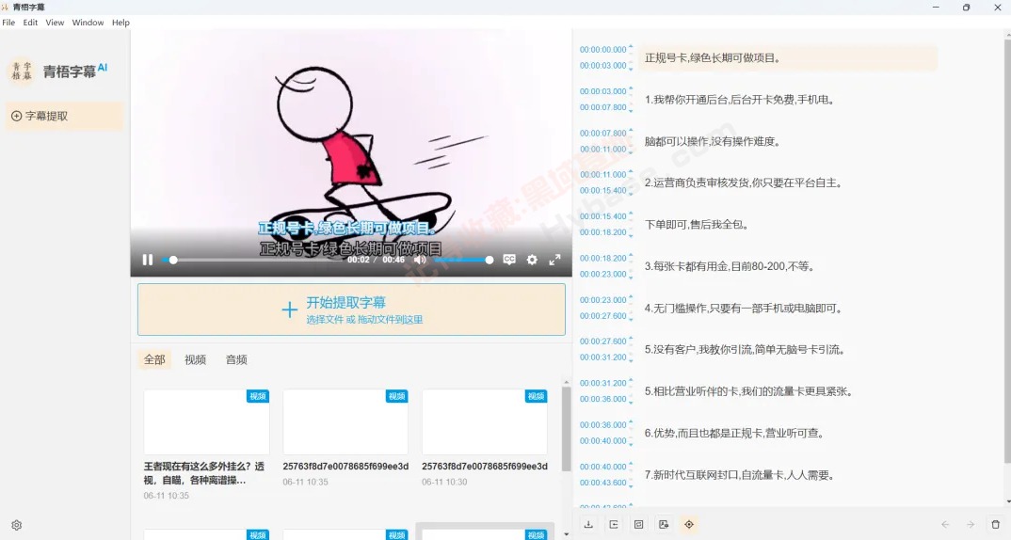Screen dimensions: 1011x540
Task: Select subtitle 6.优势,而且也都是正规卡
Action: [x=735, y=433]
